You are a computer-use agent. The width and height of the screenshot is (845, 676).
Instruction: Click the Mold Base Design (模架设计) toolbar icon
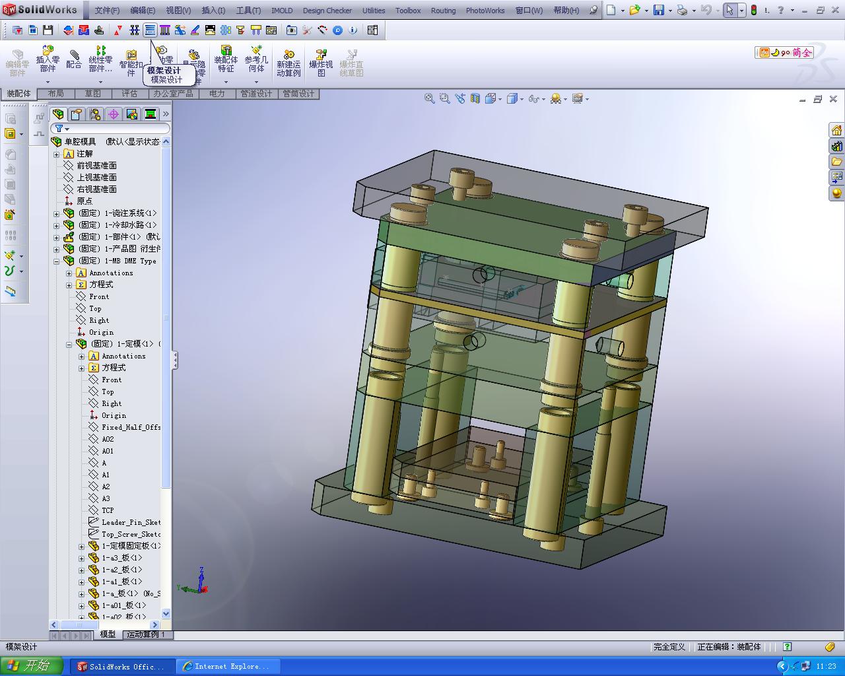click(x=150, y=30)
